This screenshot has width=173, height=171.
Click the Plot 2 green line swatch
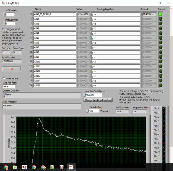164,117
